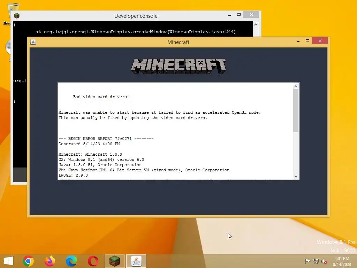Minimize the Minecraft window
Image resolution: width=357 pixels, height=268 pixels.
coord(298,41)
